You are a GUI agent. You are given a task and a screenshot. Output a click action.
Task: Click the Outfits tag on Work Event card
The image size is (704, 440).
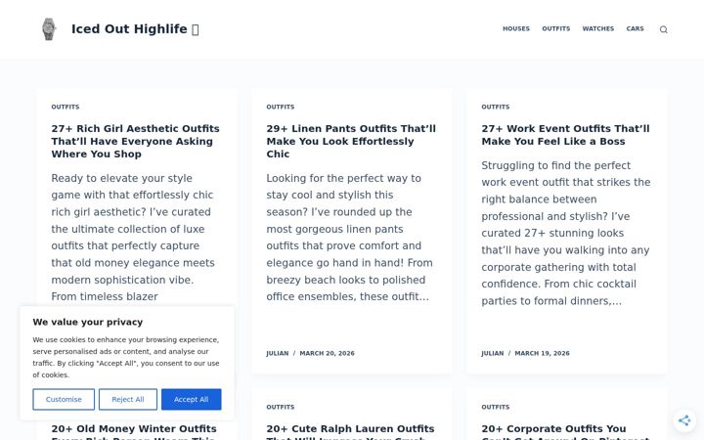[x=495, y=107]
